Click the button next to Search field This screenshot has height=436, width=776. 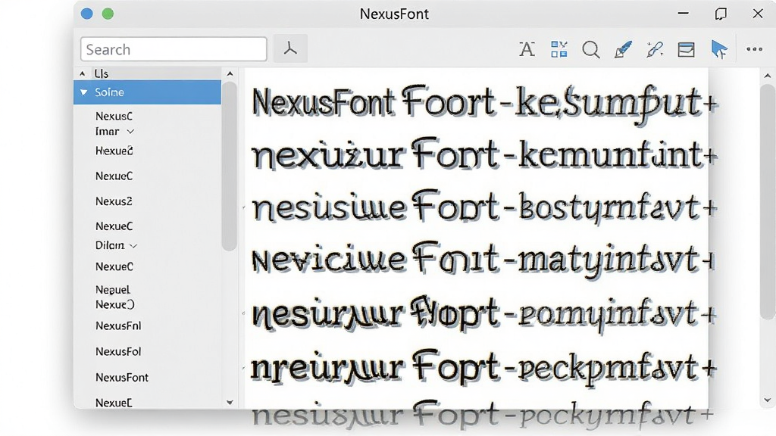290,49
